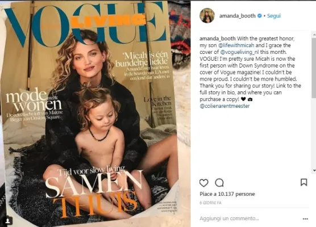Image resolution: width=316 pixels, height=227 pixels.
Task: Like the post with heart icon
Action: pos(203,183)
